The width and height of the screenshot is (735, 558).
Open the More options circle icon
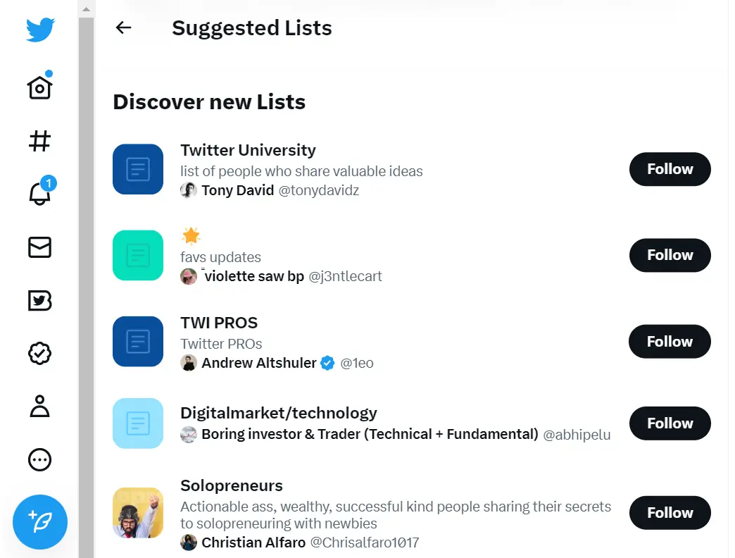pos(39,460)
